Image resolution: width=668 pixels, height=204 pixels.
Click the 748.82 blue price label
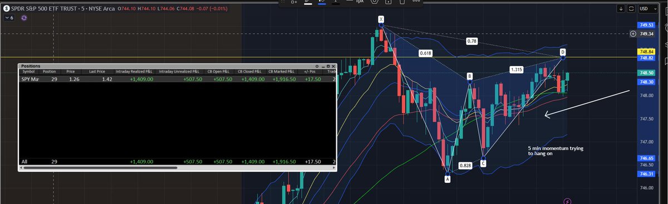(x=647, y=58)
